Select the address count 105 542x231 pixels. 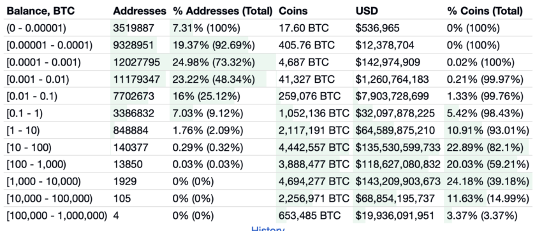122,199
